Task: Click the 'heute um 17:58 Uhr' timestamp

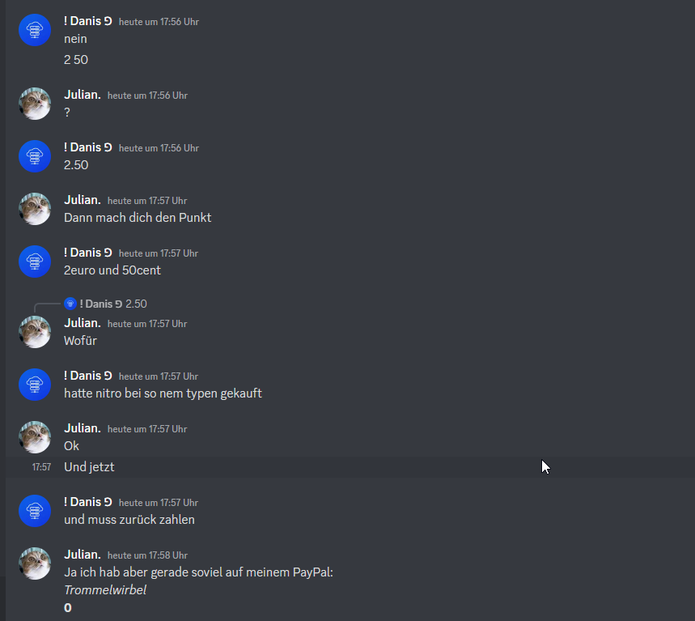Action: pyautogui.click(x=147, y=555)
